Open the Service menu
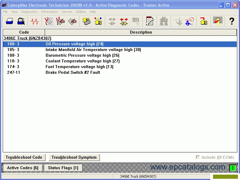 [x=67, y=12]
